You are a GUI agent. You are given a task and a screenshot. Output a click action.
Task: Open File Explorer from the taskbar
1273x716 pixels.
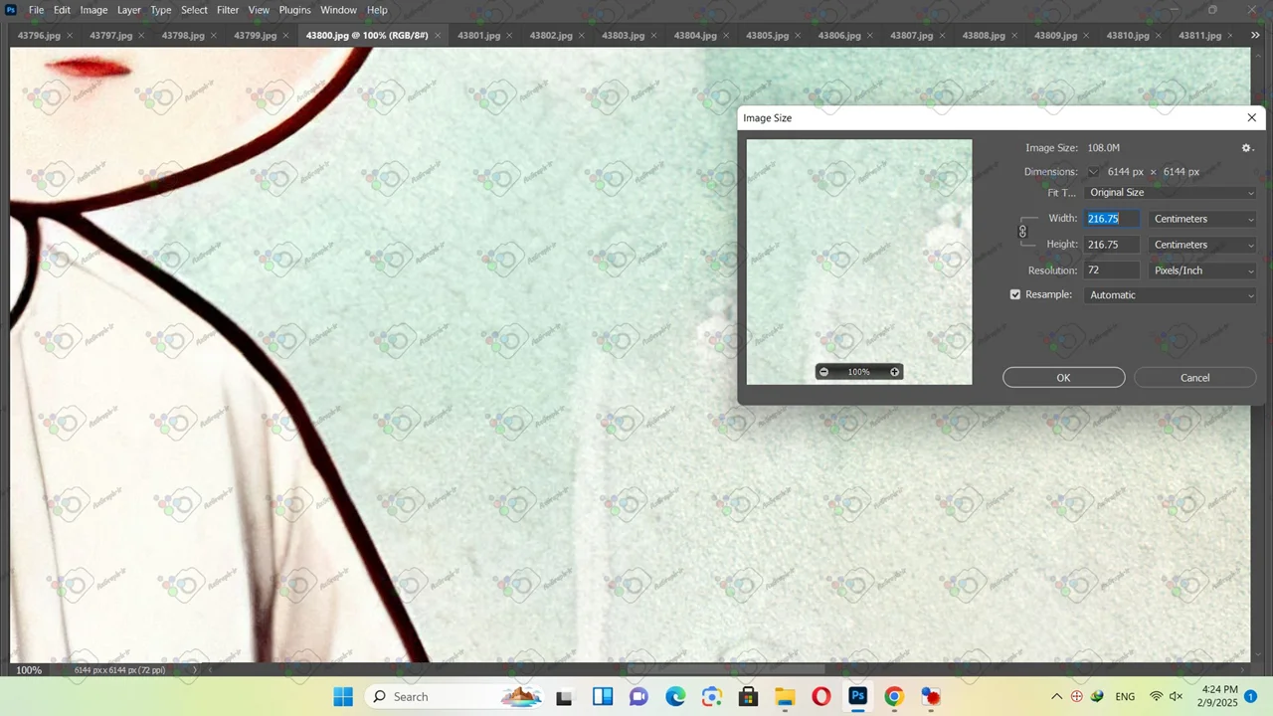coord(785,697)
